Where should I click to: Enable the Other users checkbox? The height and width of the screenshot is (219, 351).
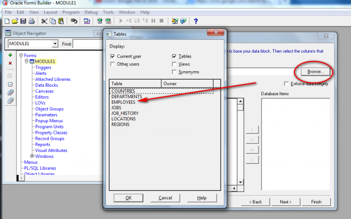(112, 64)
